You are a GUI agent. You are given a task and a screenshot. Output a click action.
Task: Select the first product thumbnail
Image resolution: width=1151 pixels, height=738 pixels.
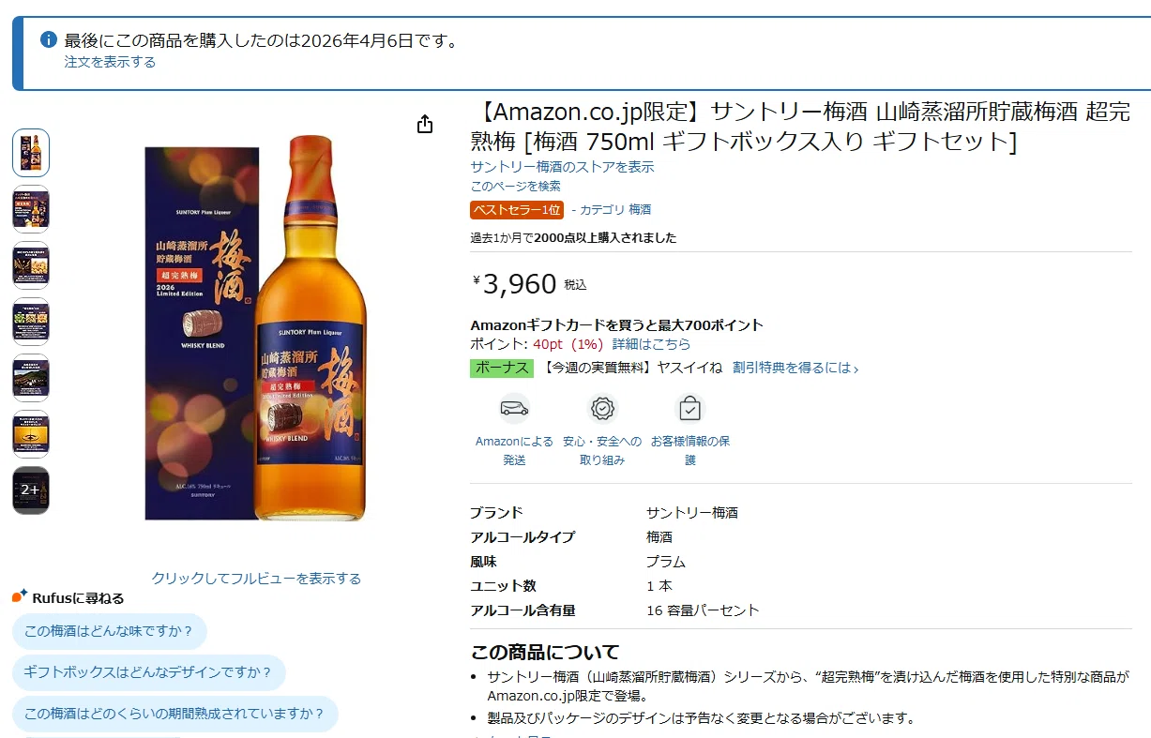click(x=31, y=153)
